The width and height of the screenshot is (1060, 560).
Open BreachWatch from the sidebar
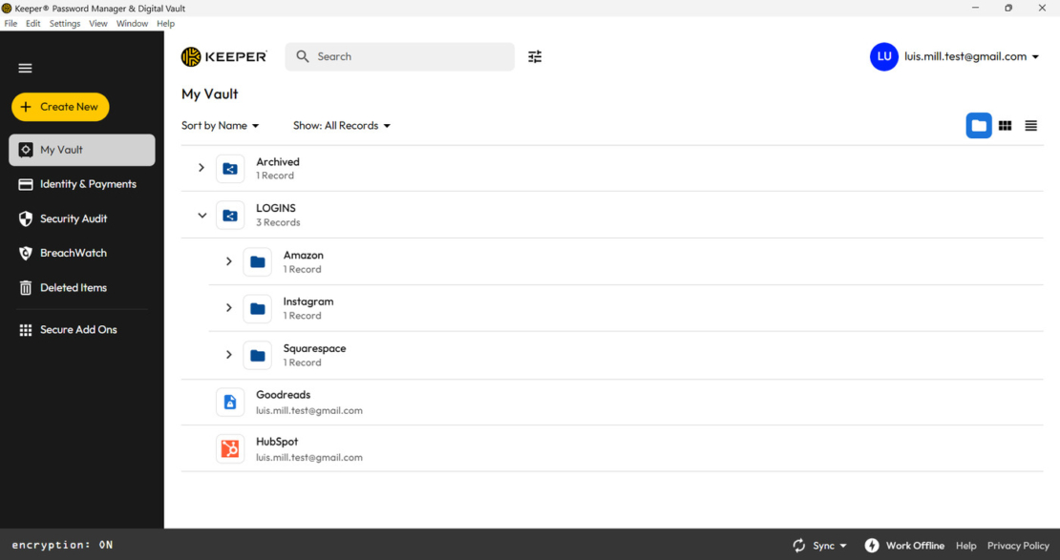pos(73,253)
